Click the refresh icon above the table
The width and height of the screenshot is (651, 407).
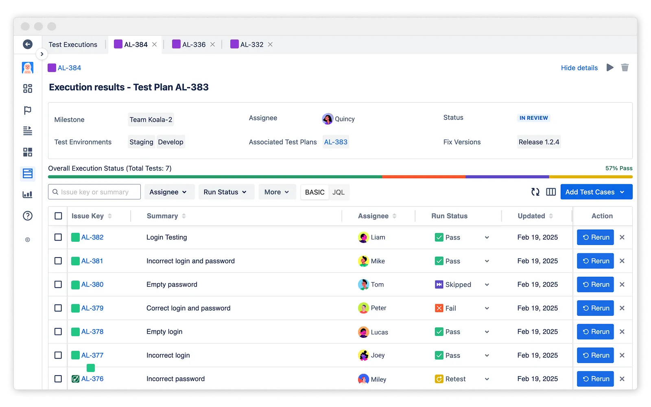coord(535,192)
